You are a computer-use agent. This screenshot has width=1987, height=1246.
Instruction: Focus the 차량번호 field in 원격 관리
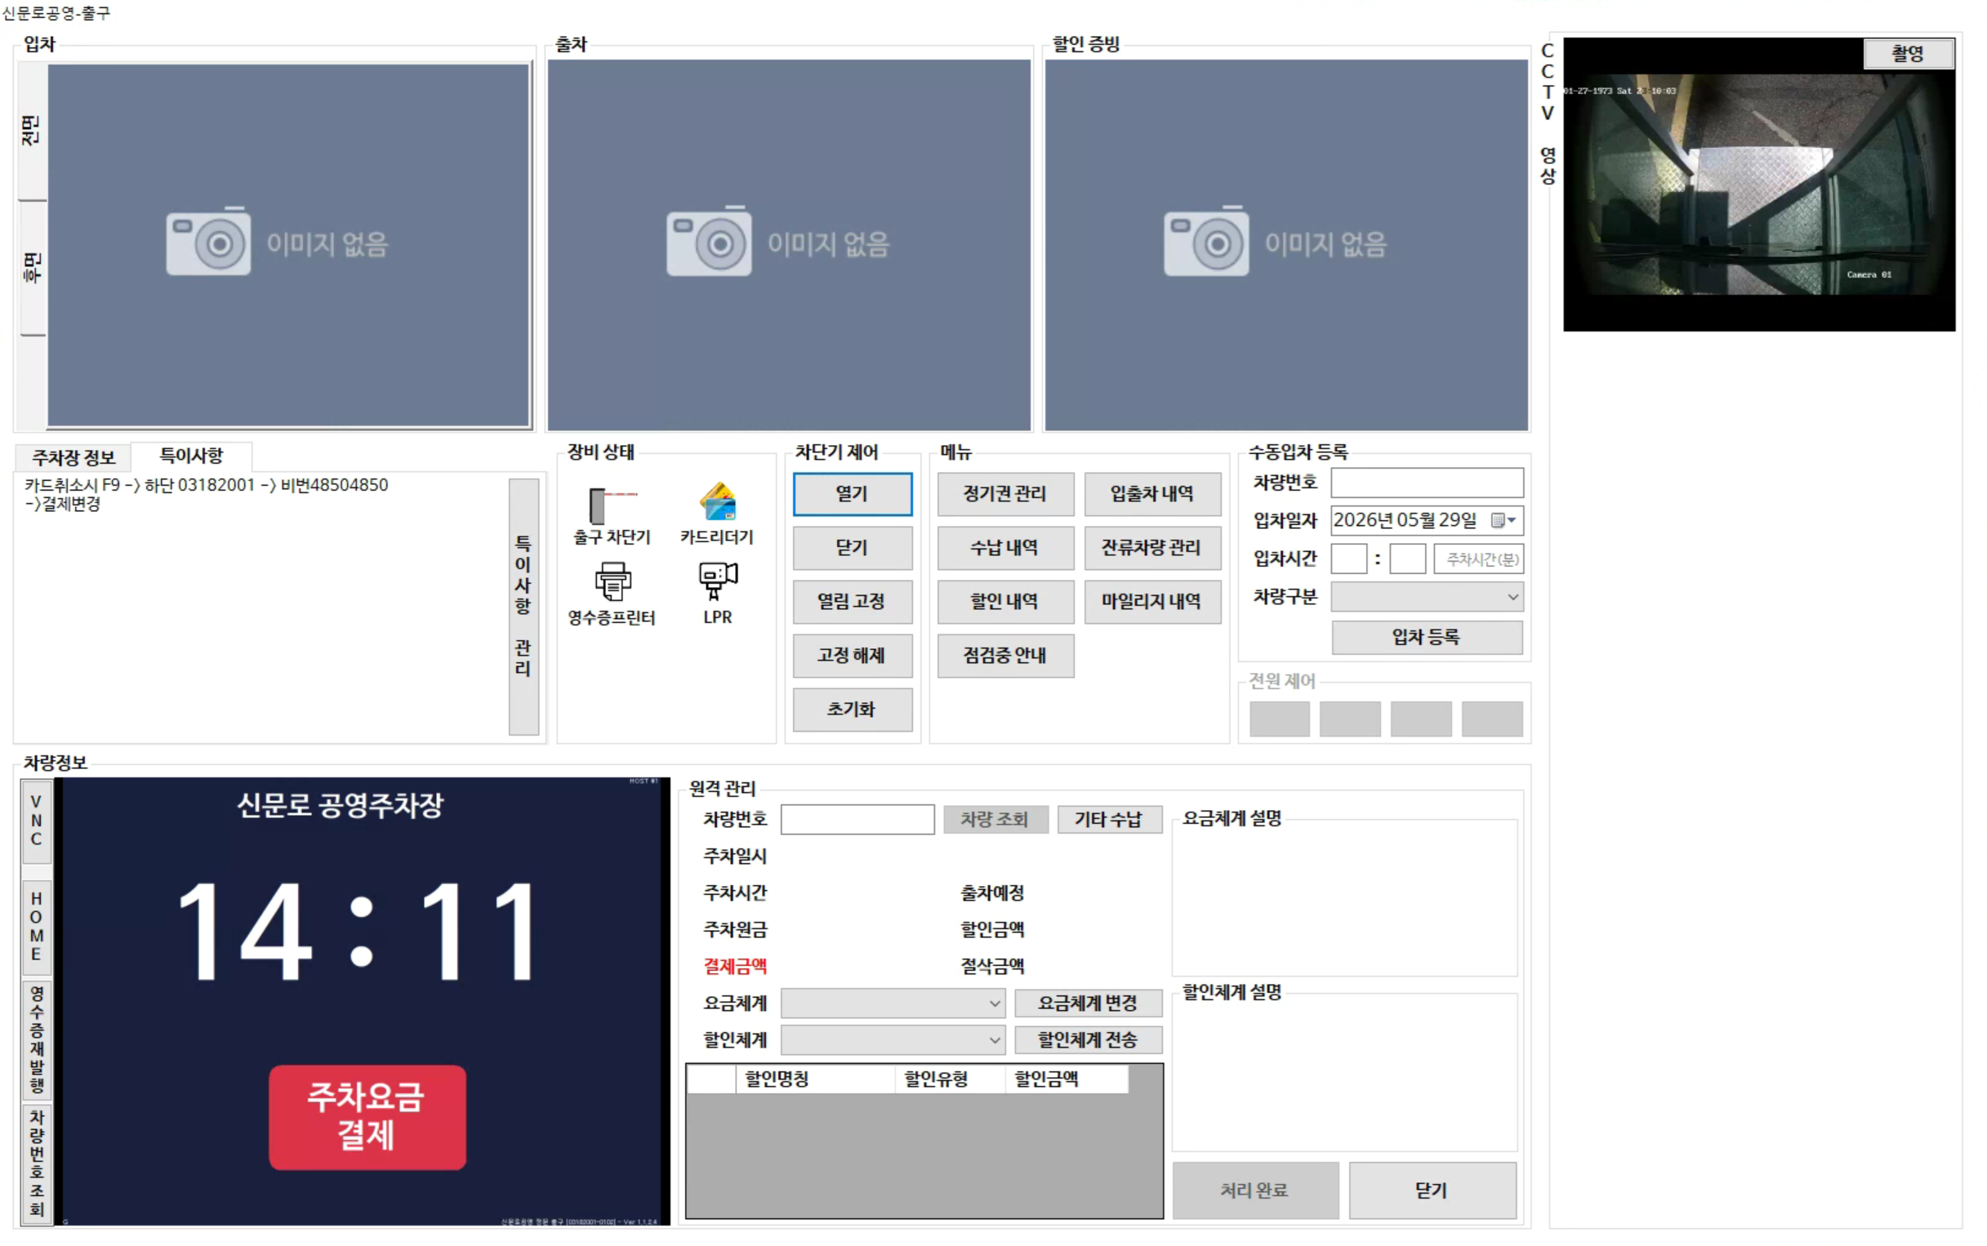tap(857, 819)
